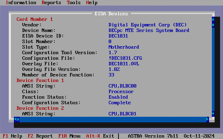Click the Enabled status value
The image size is (223, 139).
coord(118,97)
